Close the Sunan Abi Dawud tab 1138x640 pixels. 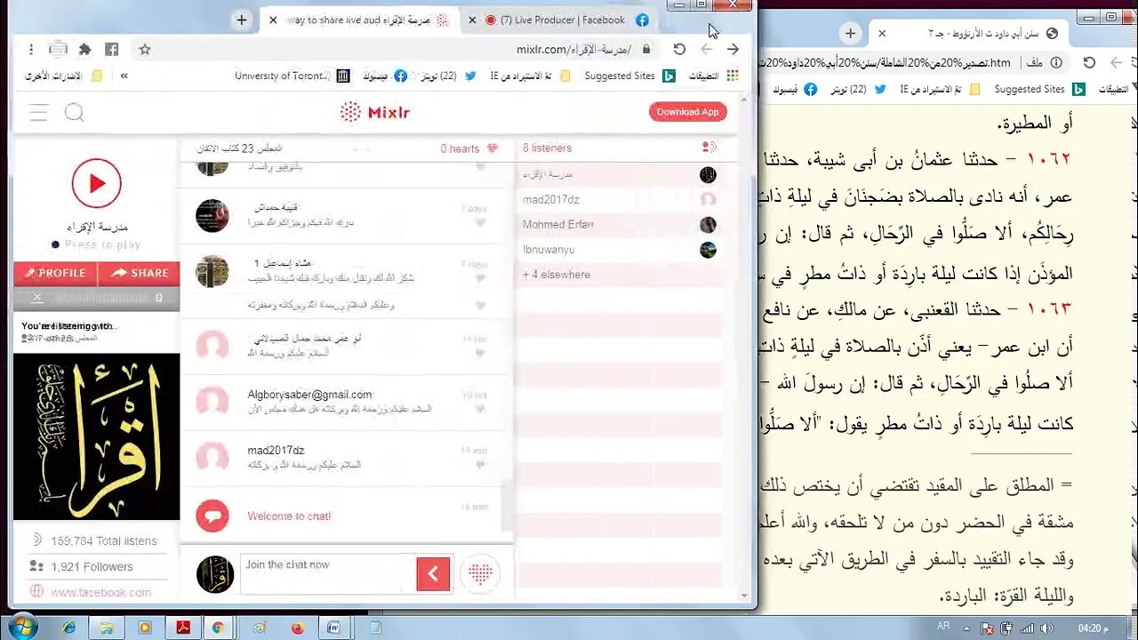pos(882,33)
